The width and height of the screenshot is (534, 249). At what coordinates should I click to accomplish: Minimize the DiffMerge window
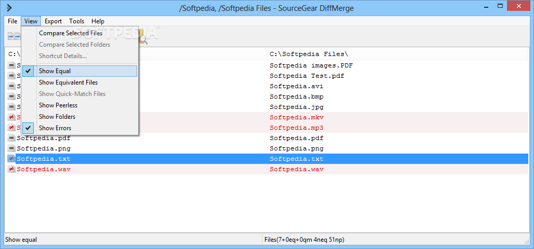pos(485,7)
